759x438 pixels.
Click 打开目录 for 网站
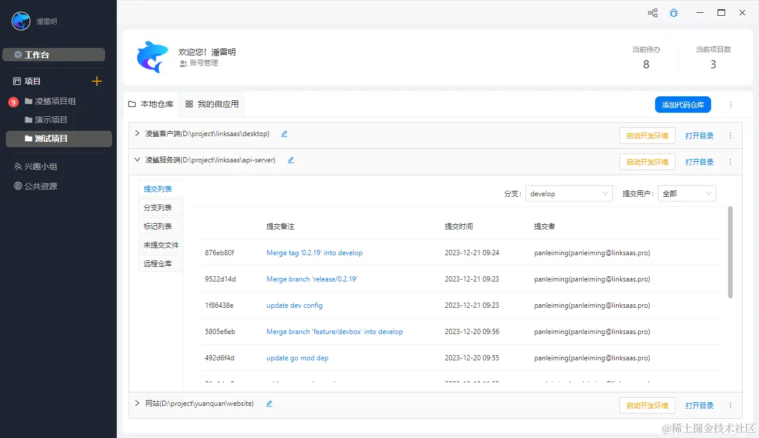(x=699, y=405)
